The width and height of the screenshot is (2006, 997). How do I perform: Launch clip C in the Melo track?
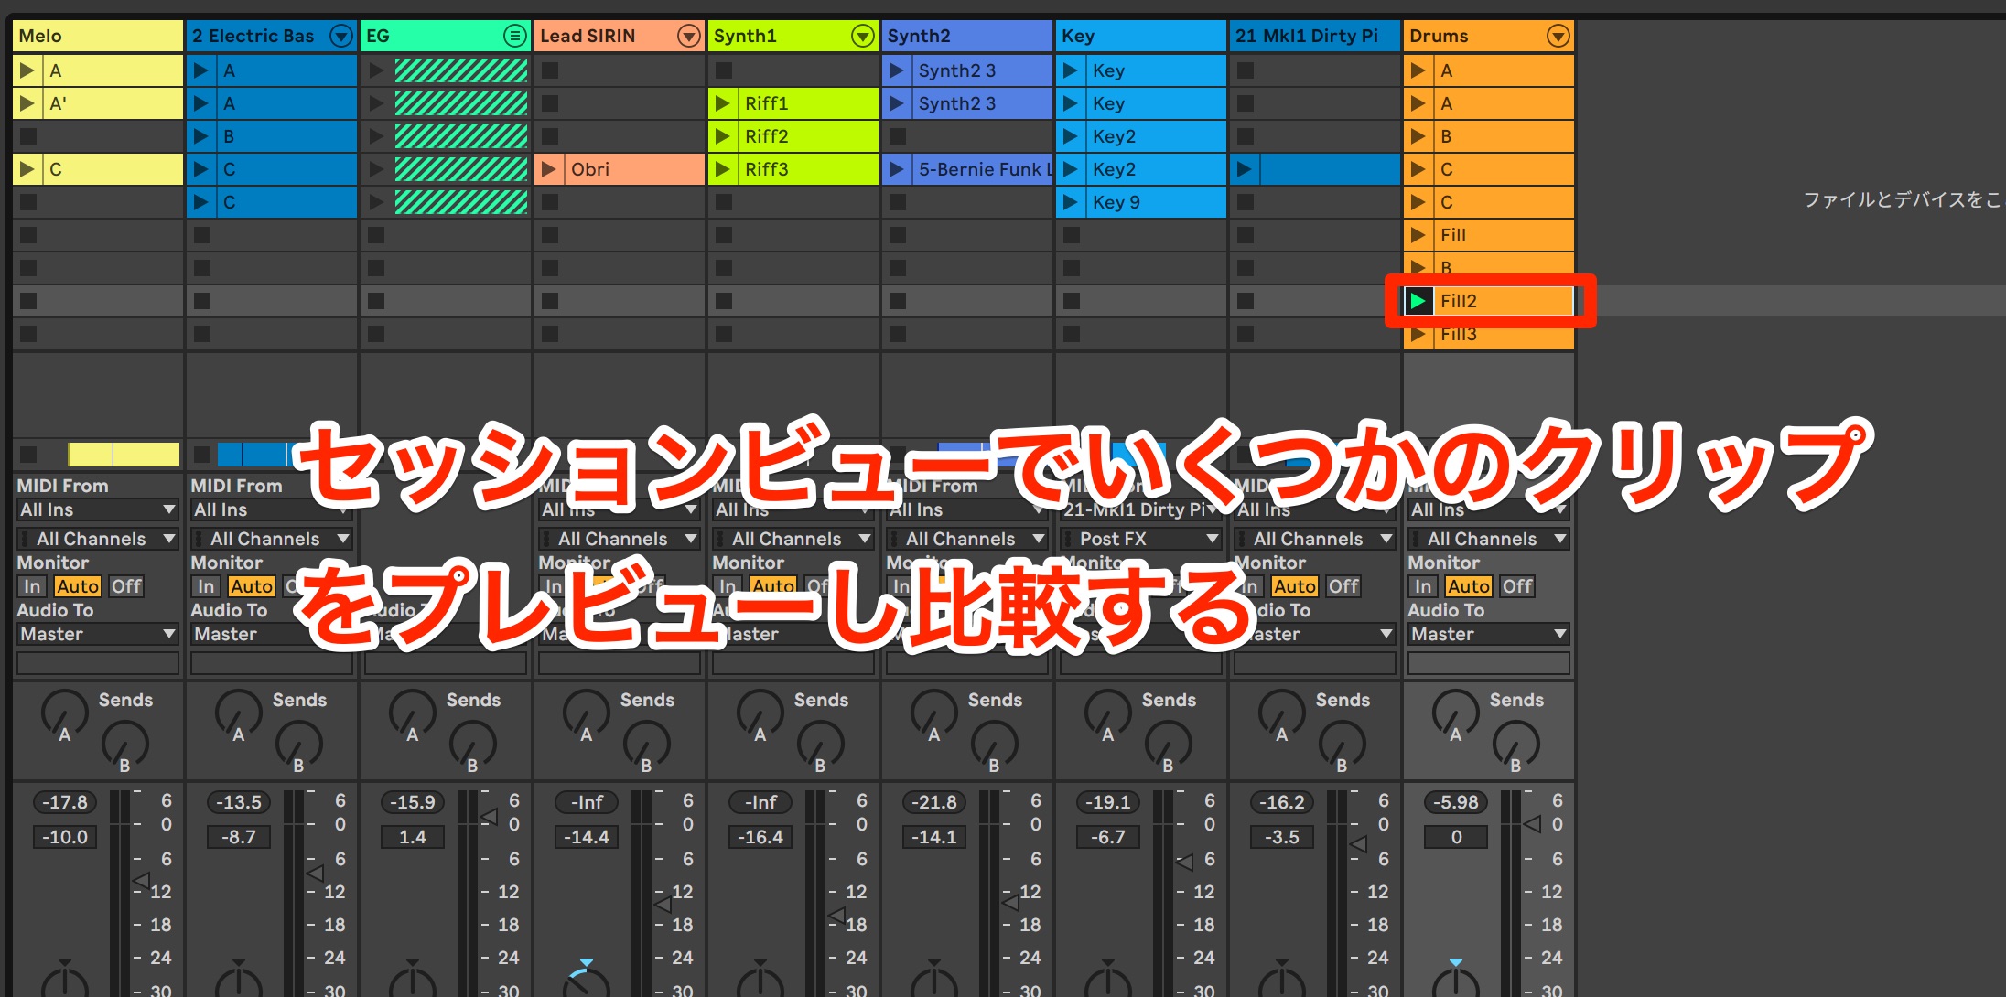click(x=27, y=169)
